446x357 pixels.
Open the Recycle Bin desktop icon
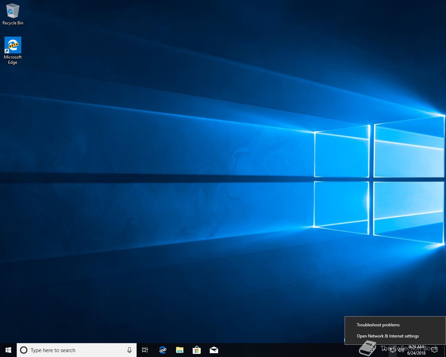pos(13,14)
